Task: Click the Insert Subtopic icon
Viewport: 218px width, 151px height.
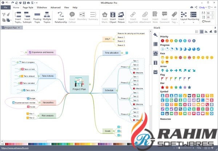Action: pos(27,15)
